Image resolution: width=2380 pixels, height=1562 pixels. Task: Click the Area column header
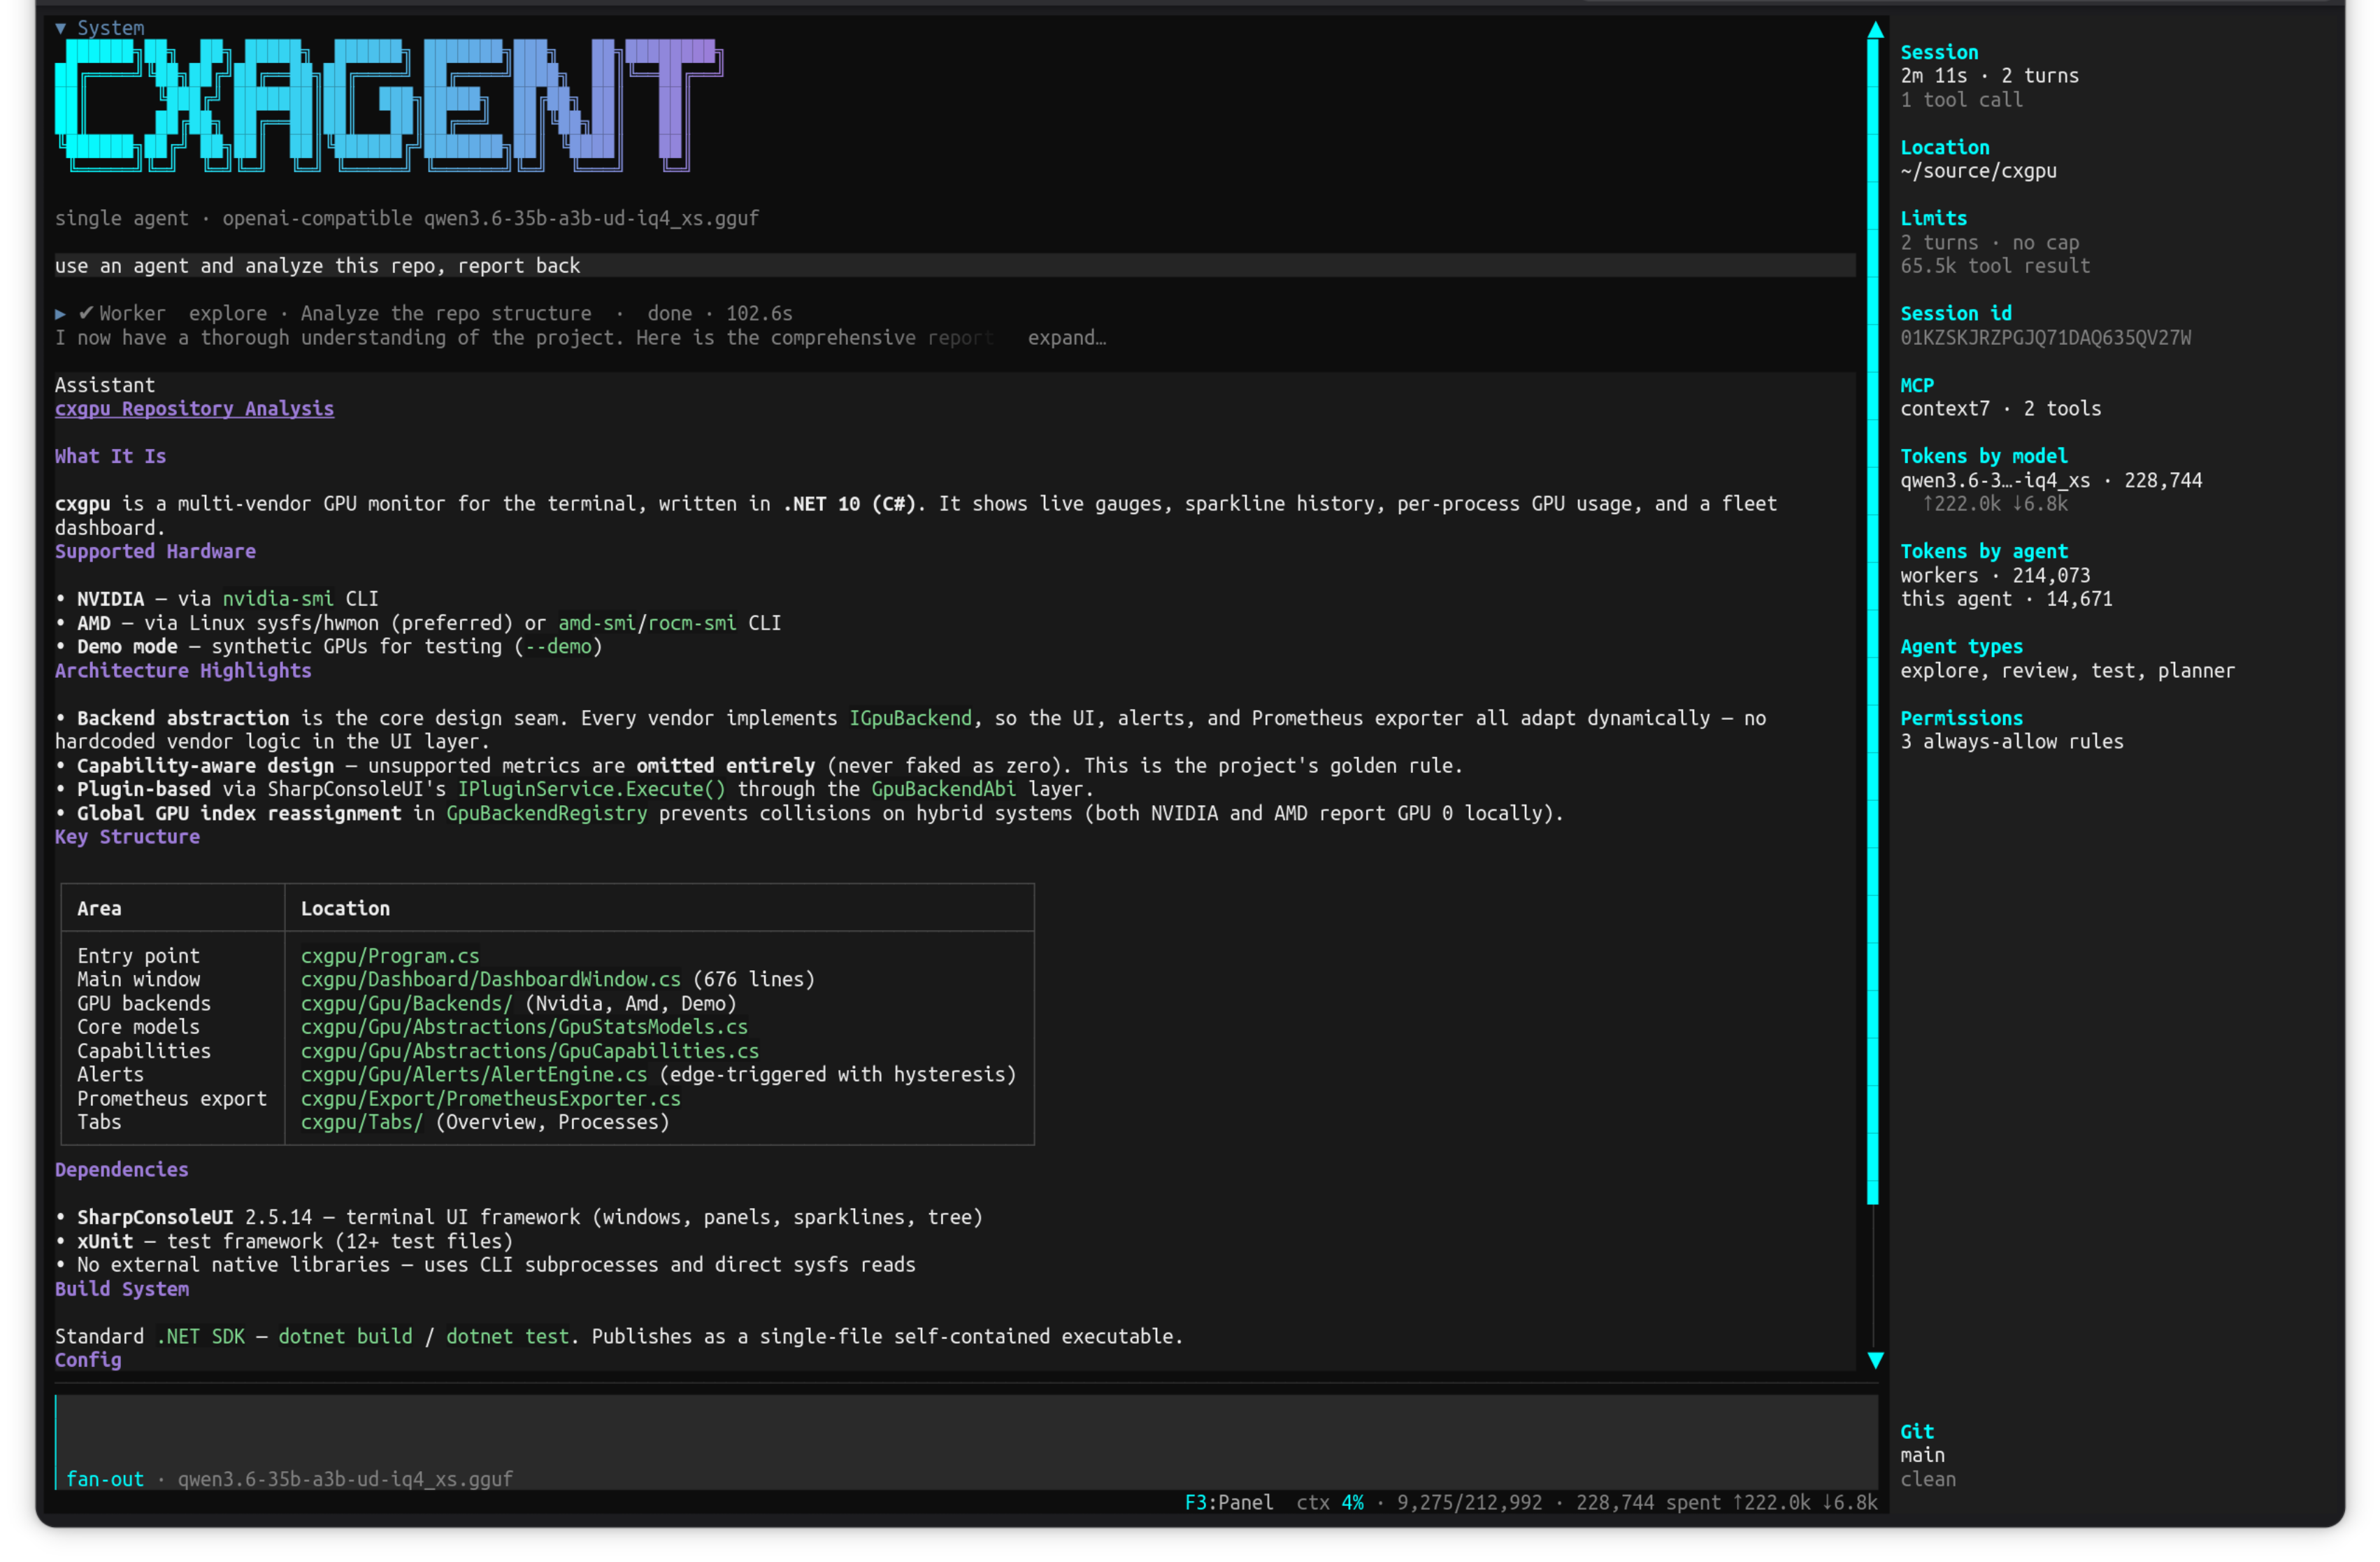click(x=99, y=909)
